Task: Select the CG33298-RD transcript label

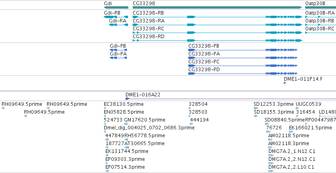Action: point(149,37)
